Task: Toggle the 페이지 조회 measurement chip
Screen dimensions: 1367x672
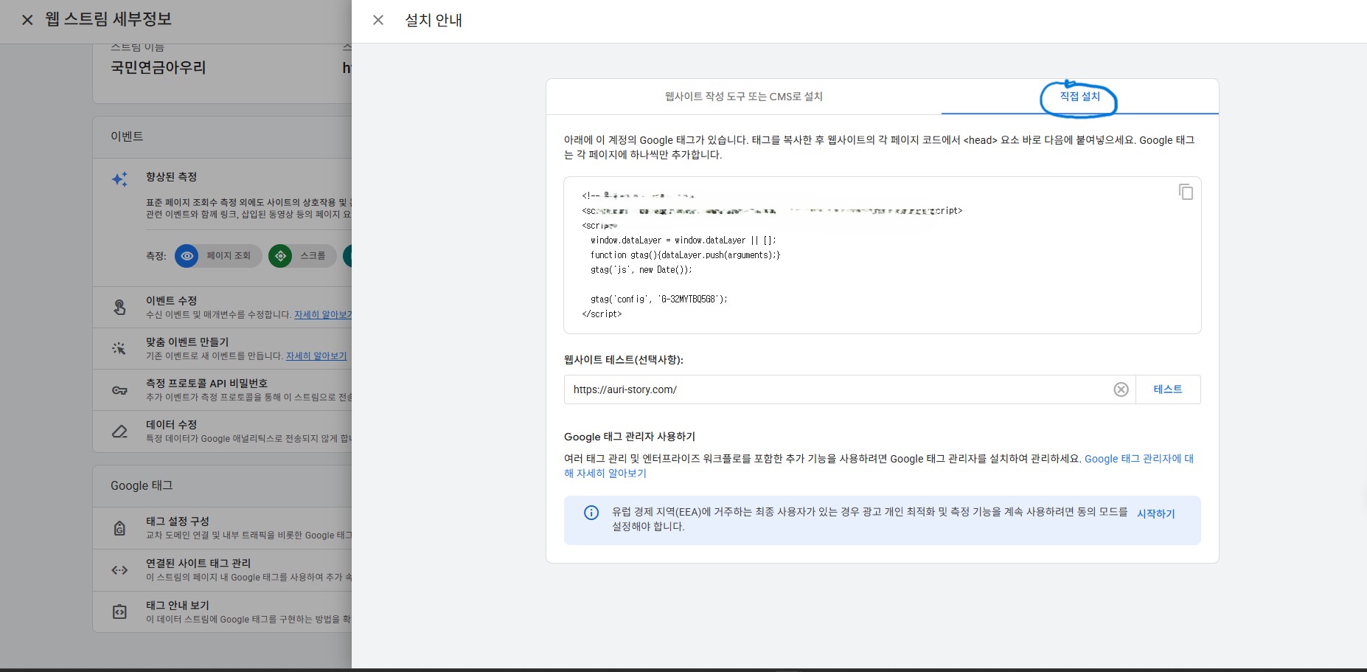Action: (217, 256)
